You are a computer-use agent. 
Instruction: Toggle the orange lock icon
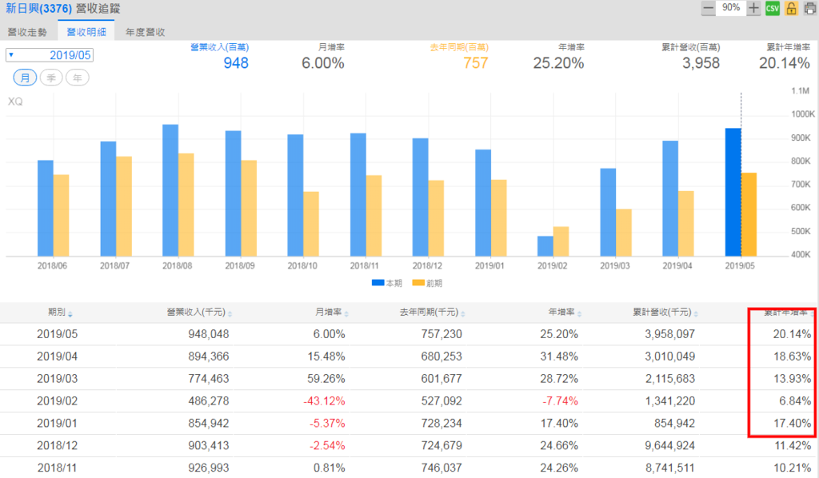[x=791, y=8]
